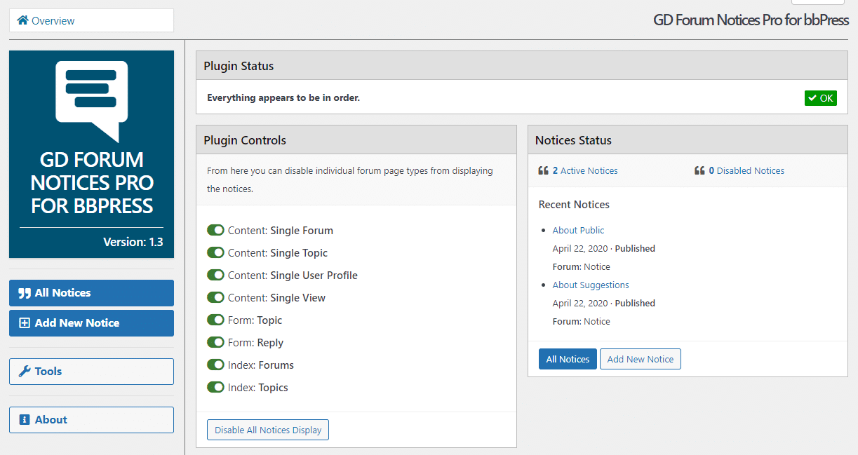The height and width of the screenshot is (455, 858).
Task: Click the quote icon next to Active Notices
Action: (x=543, y=170)
